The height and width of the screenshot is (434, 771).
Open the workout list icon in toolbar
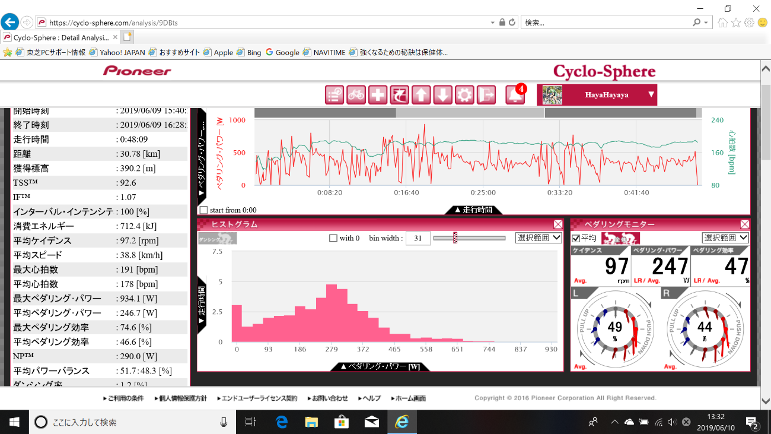[334, 95]
